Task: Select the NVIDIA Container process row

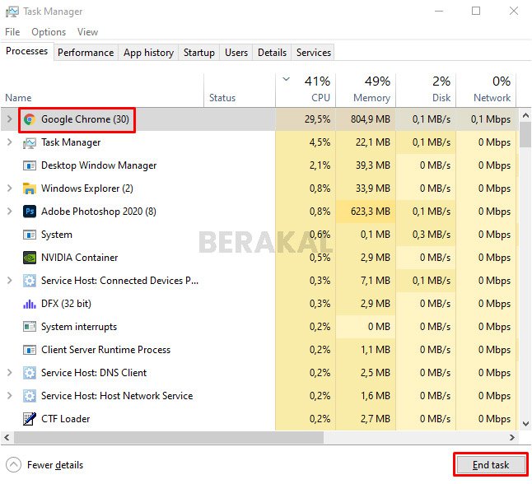Action: click(x=260, y=258)
